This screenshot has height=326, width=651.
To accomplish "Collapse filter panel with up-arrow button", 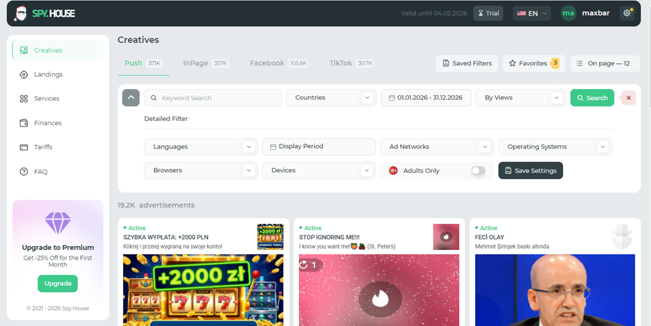I will coord(131,98).
